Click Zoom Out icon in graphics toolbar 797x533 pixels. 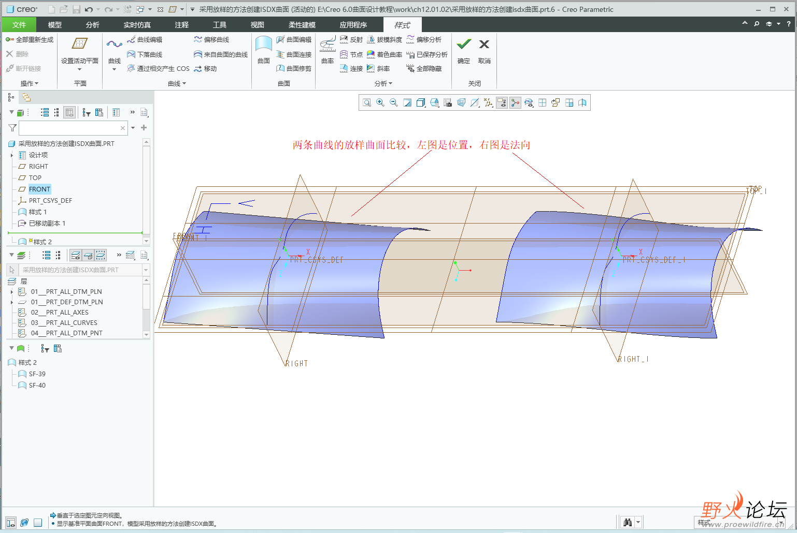(x=394, y=103)
